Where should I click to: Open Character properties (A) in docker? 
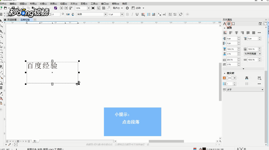pyautogui.click(x=224, y=24)
